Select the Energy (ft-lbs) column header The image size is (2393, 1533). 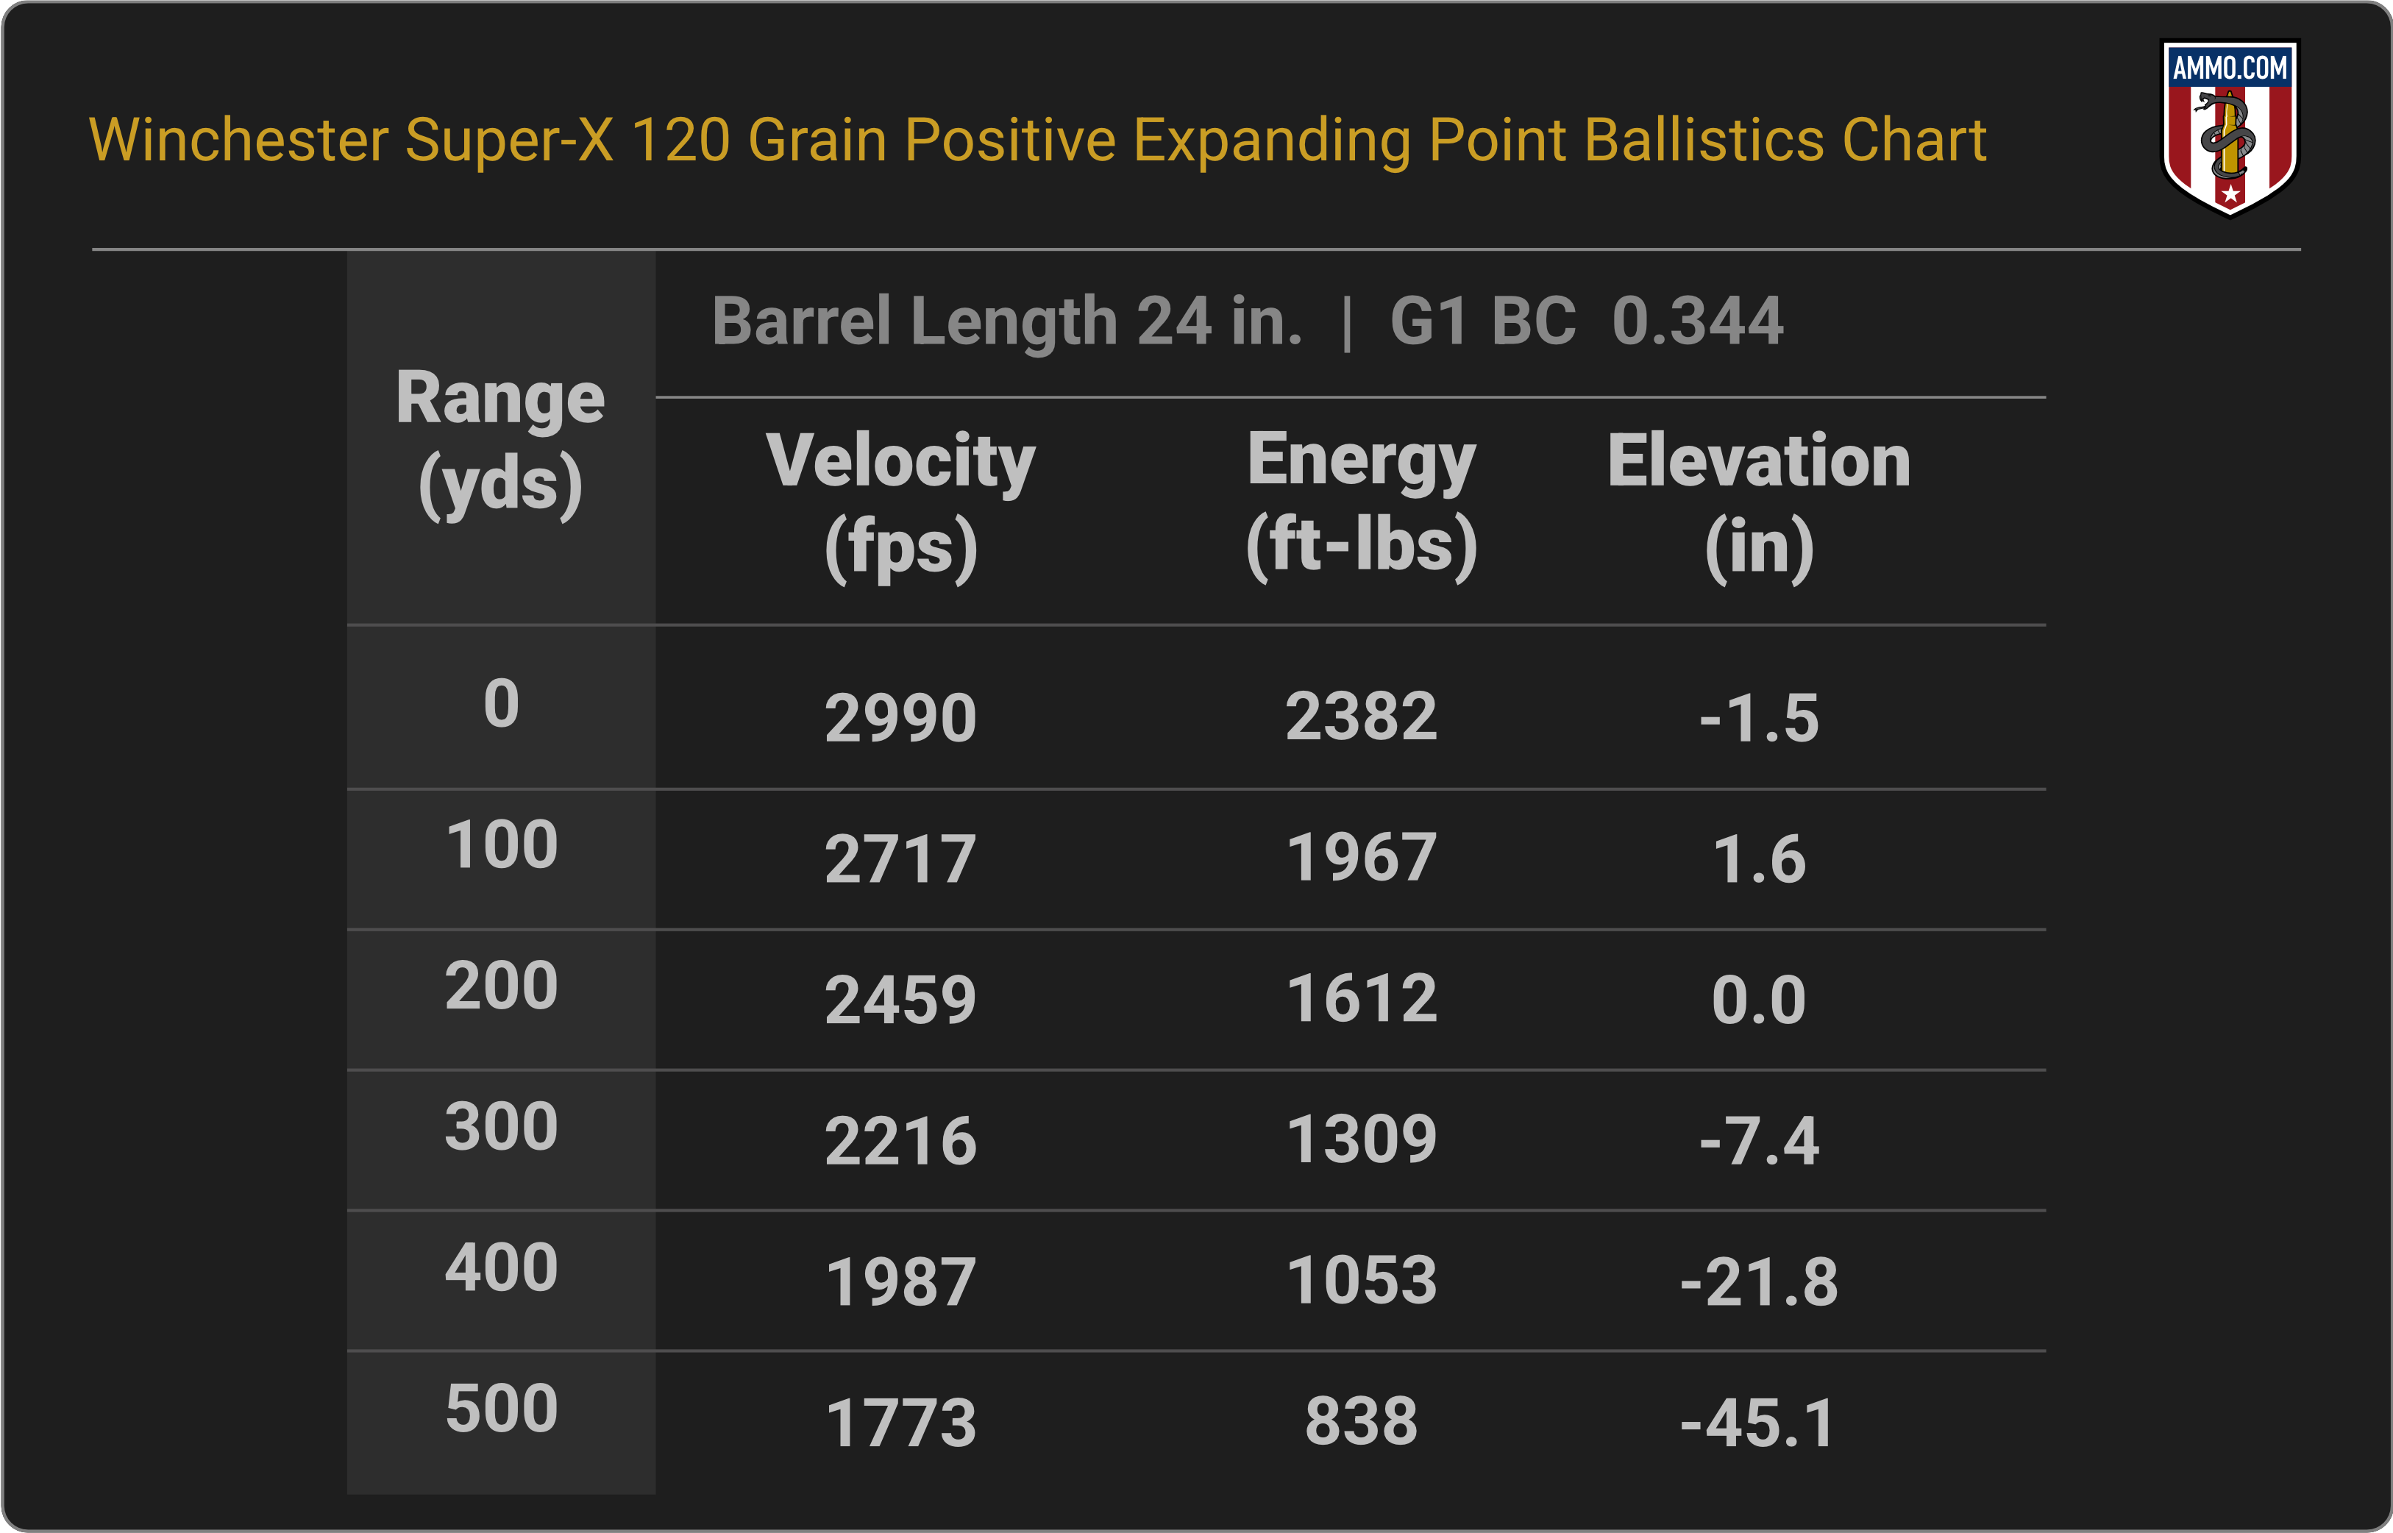(1361, 504)
